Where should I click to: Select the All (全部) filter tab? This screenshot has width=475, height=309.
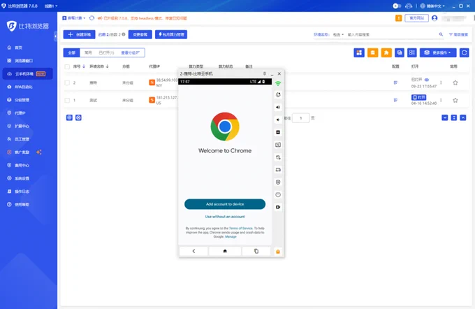tap(71, 52)
